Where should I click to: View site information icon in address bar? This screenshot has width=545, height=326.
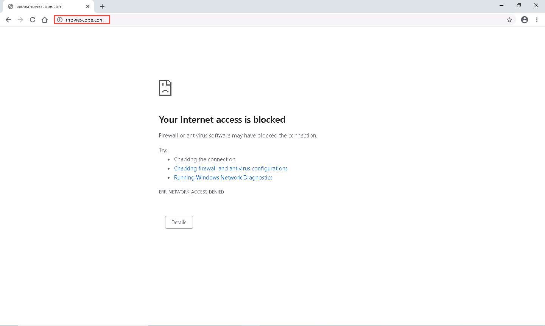click(60, 20)
